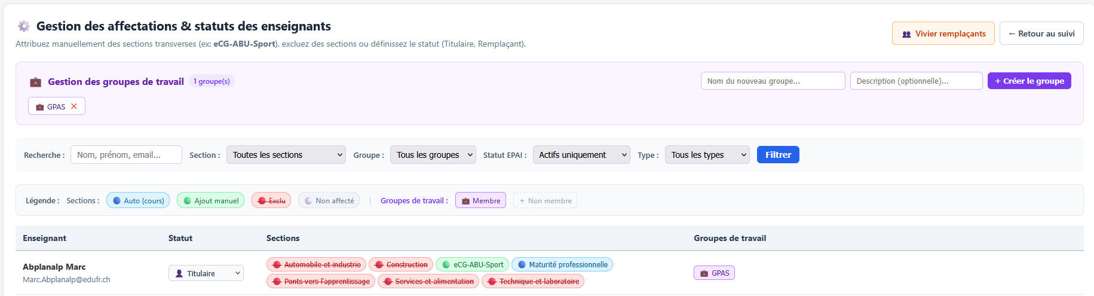Toggle the excluded Construction section tag
1094x296 pixels.
tap(401, 264)
